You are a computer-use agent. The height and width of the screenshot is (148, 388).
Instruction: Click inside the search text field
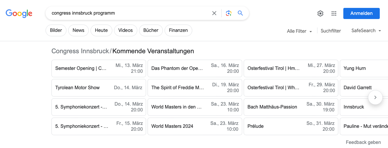(129, 13)
